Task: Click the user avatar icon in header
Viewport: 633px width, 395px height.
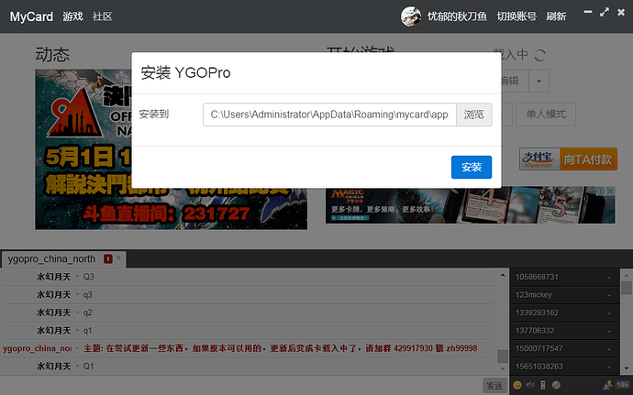Action: pos(411,16)
